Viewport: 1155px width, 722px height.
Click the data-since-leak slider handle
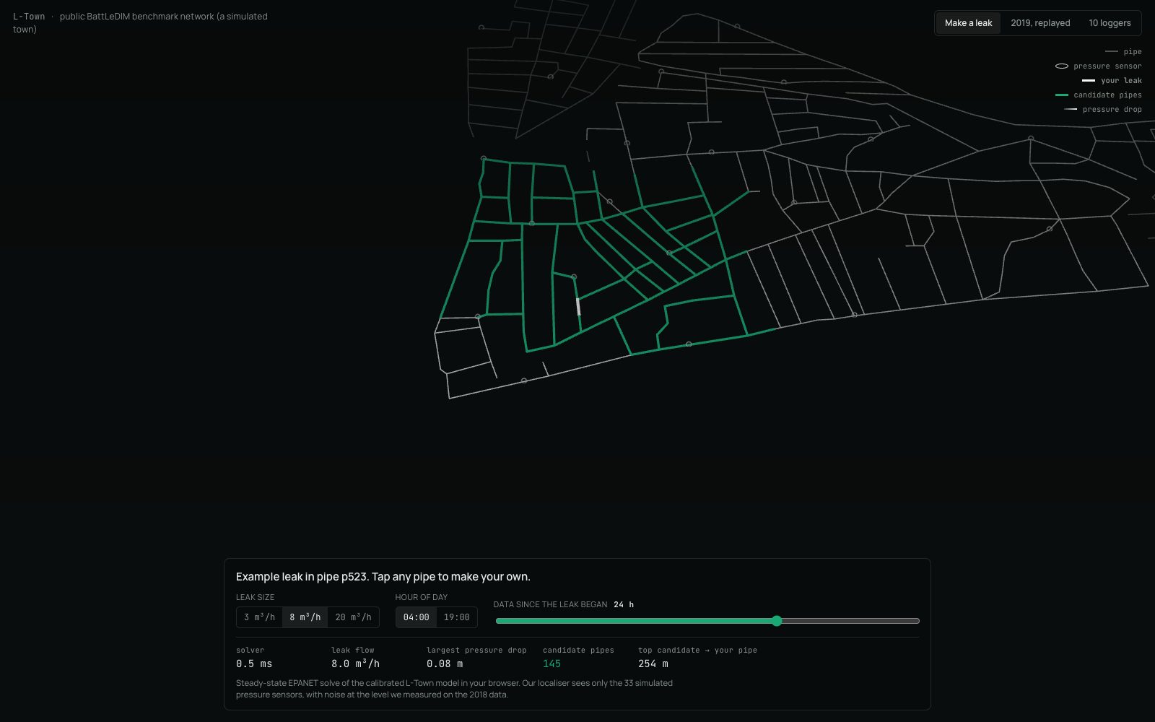777,621
